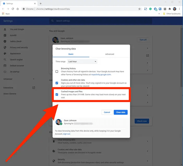Click the Search settings field

coord(101,21)
